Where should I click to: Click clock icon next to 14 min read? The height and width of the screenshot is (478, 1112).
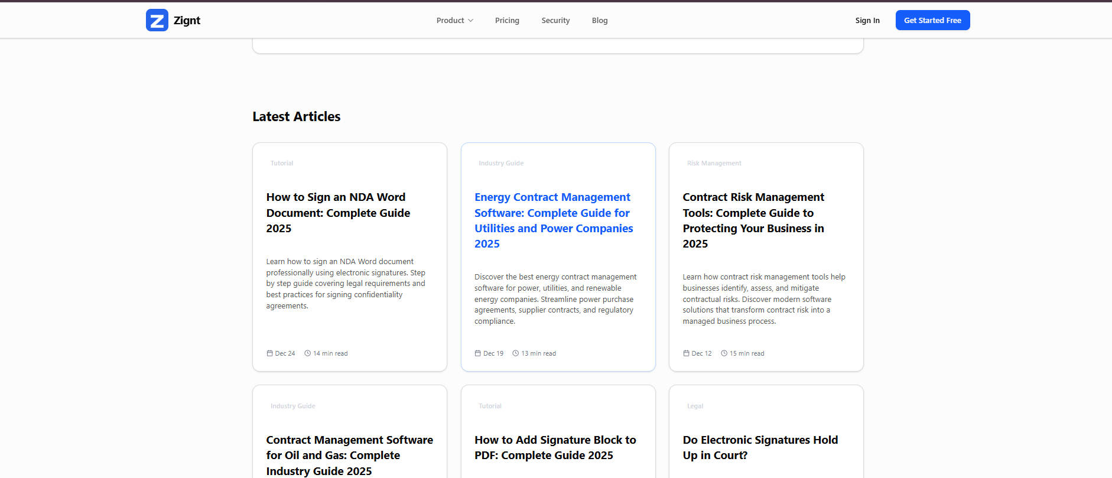coord(307,353)
